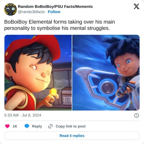Image resolution: width=144 pixels, height=144 pixels.
Task: Click the divider between the two images
Action: click(72, 73)
